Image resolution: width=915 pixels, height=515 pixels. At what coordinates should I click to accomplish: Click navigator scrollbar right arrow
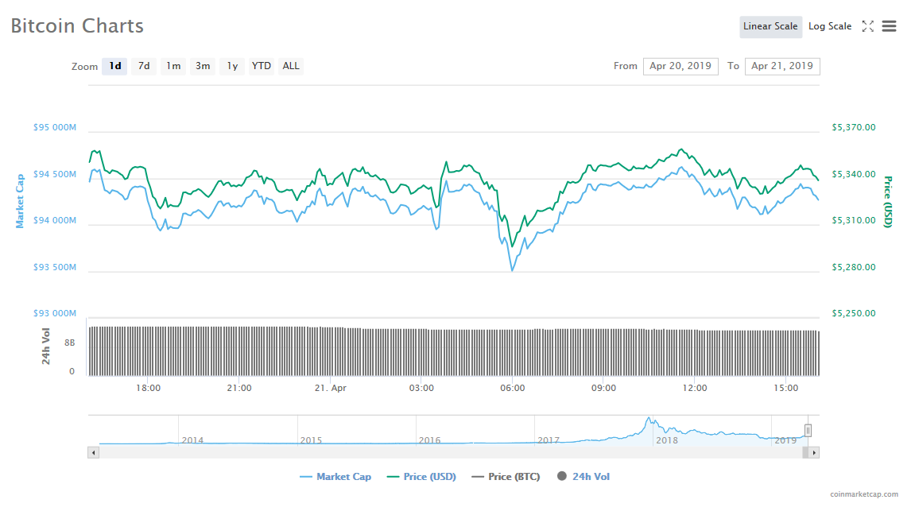(813, 452)
